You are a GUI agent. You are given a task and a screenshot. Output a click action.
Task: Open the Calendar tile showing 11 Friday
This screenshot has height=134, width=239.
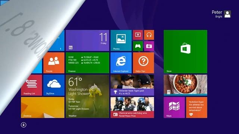click(x=87, y=41)
